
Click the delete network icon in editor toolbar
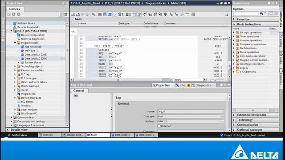78,14
